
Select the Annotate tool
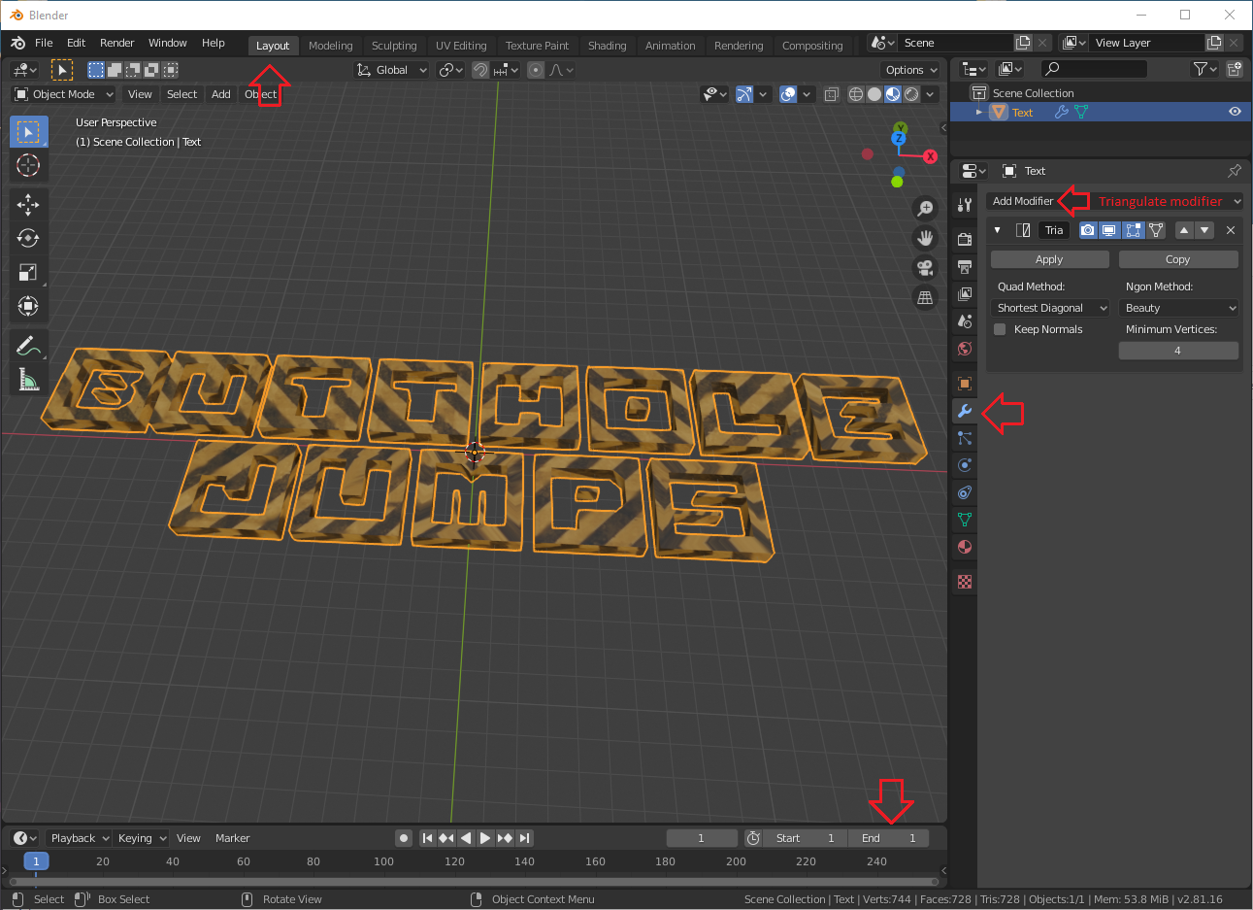pos(28,346)
